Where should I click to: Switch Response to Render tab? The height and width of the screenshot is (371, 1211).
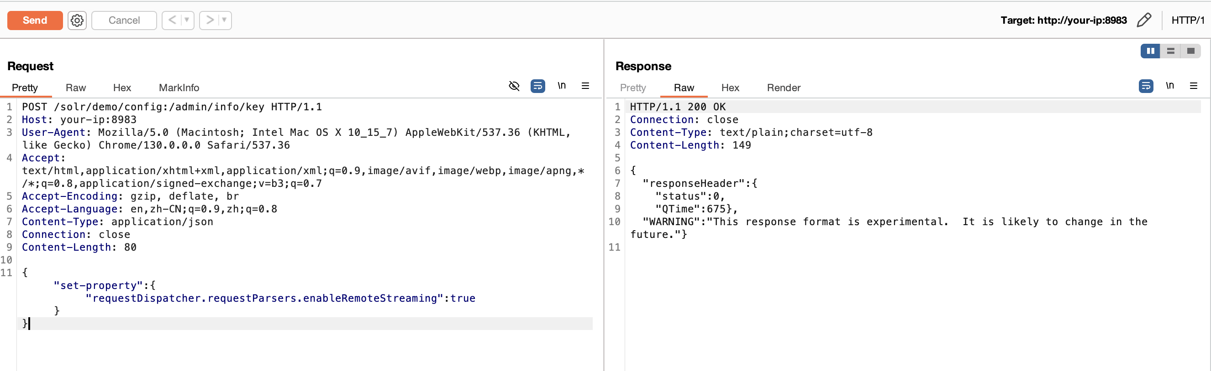783,88
